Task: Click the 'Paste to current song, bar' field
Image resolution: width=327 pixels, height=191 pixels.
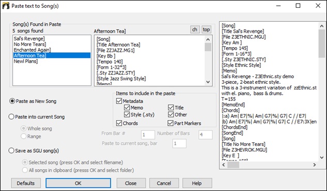Action: [179, 143]
